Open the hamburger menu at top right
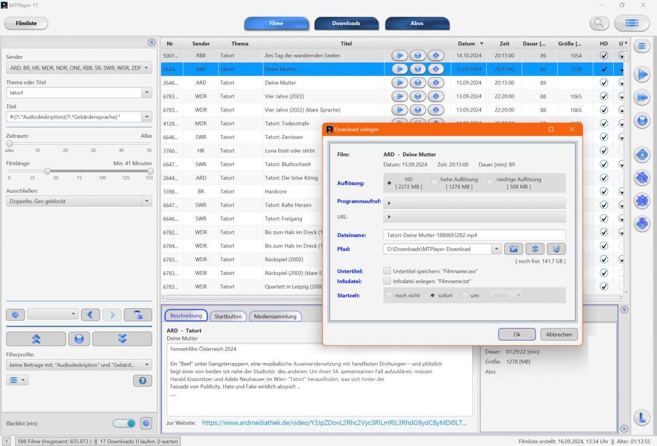This screenshot has height=446, width=657. (632, 23)
